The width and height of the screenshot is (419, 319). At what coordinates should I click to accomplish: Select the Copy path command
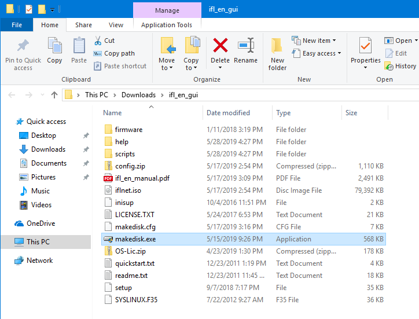[x=114, y=53]
